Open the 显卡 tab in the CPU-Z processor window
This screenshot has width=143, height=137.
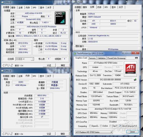coord(42,7)
